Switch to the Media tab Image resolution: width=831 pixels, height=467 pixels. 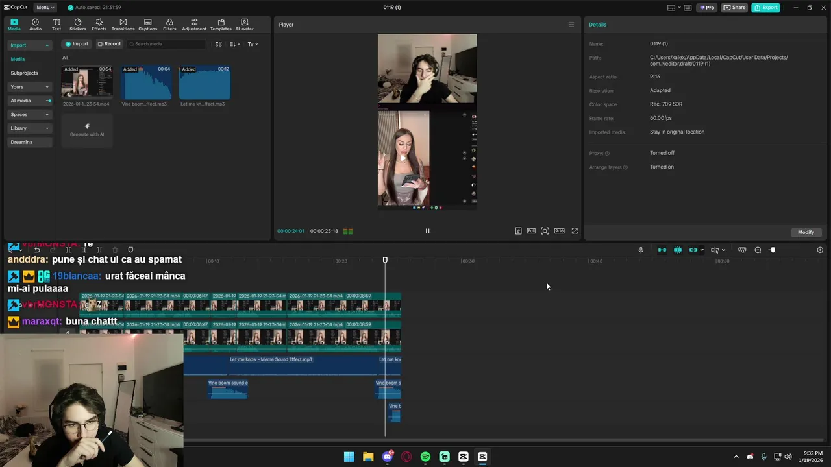pyautogui.click(x=14, y=25)
